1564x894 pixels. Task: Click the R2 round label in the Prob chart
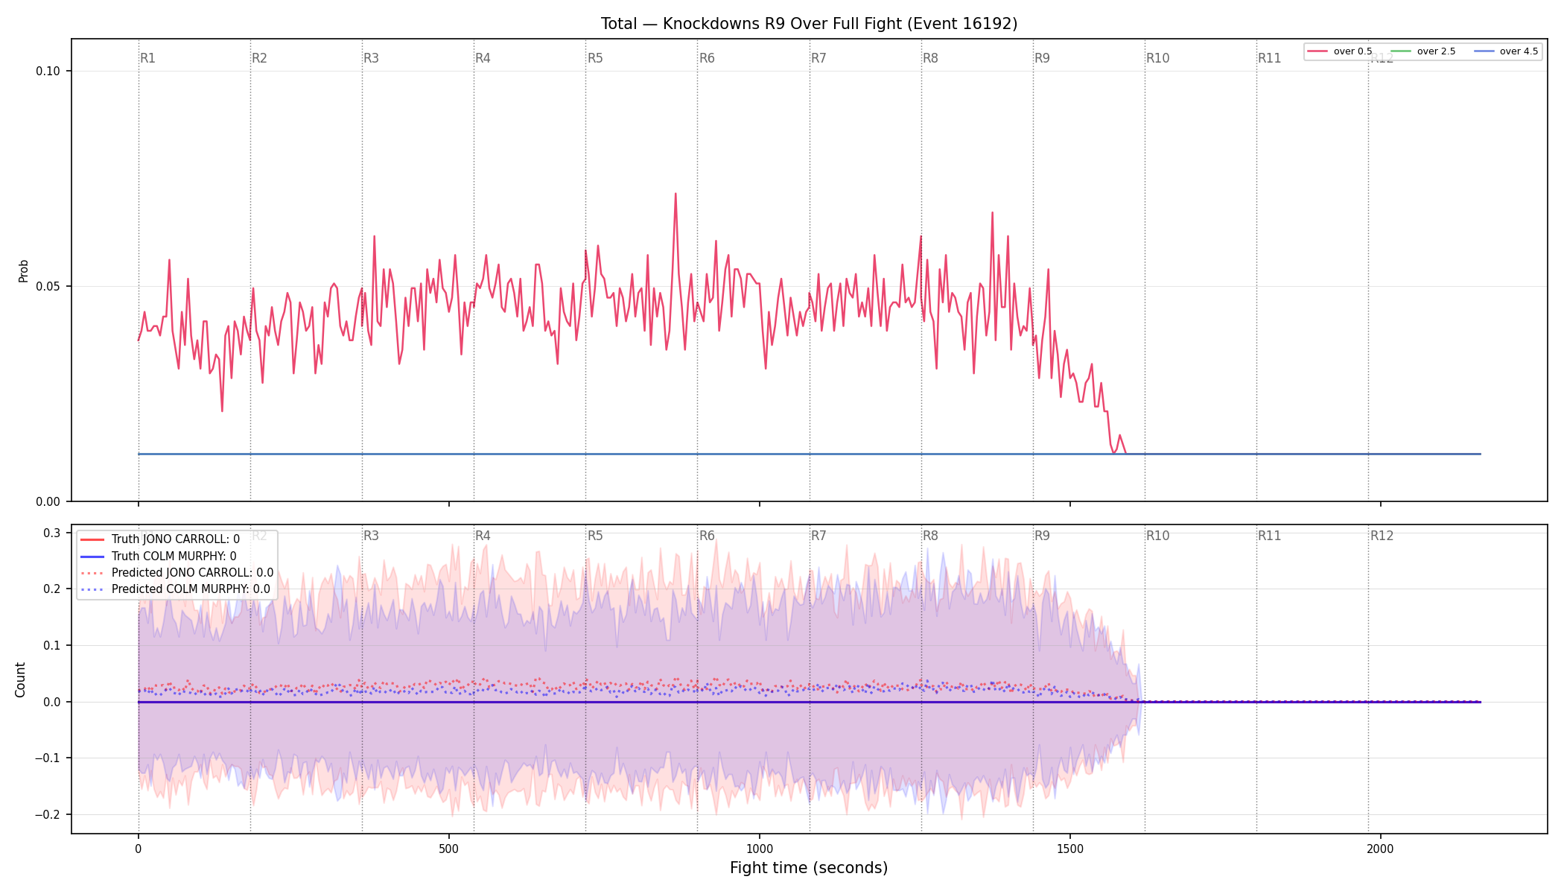tap(259, 58)
